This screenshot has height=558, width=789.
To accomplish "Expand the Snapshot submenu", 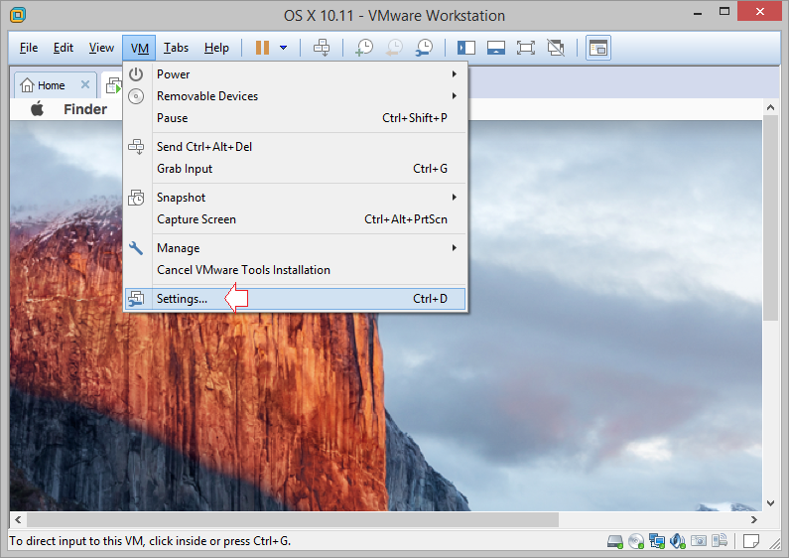I will tap(296, 198).
